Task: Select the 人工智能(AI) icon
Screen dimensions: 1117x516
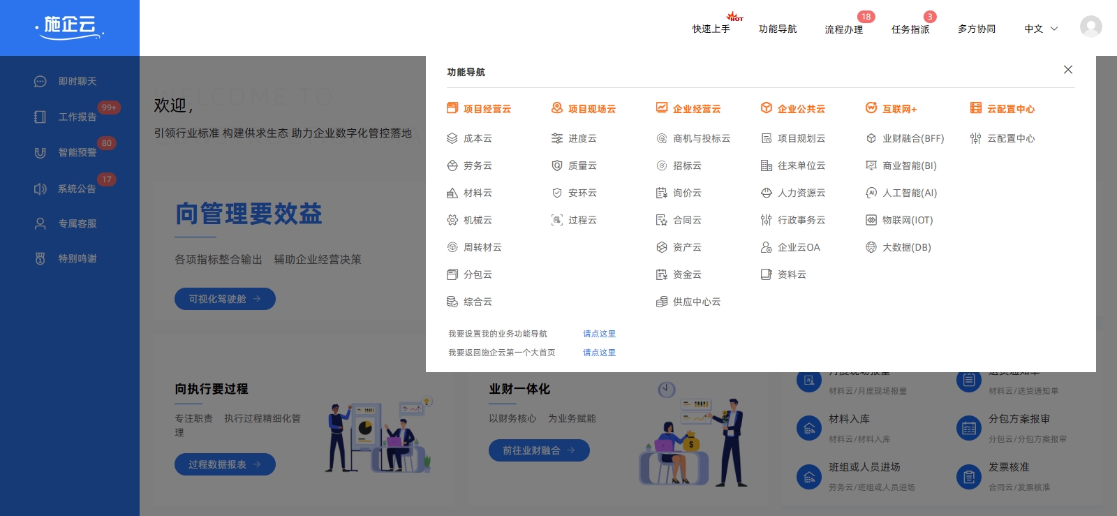Action: point(871,193)
